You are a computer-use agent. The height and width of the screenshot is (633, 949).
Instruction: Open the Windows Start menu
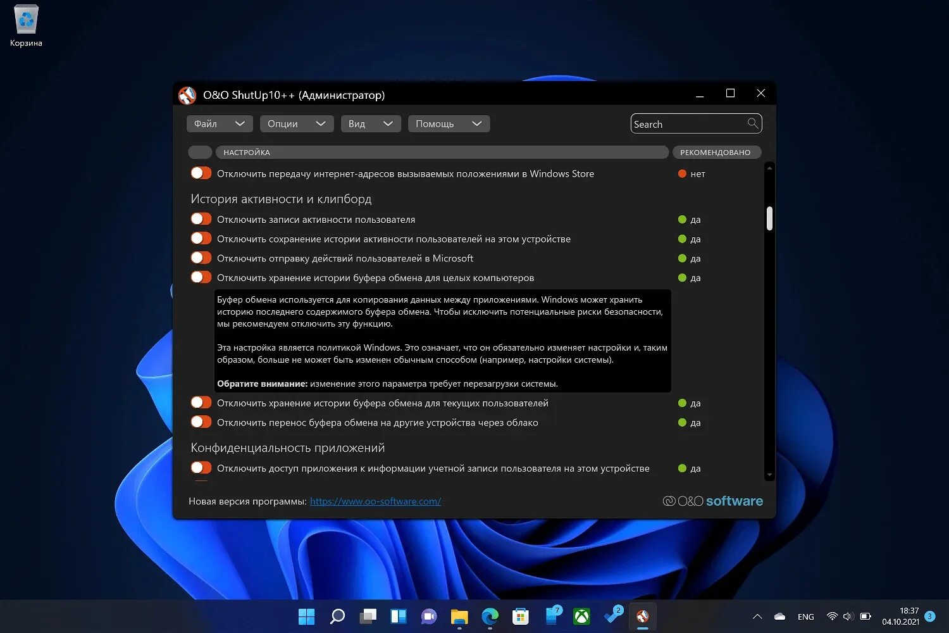306,616
